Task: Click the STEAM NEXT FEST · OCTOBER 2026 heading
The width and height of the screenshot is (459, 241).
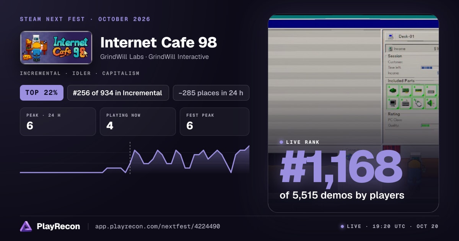Action: click(85, 19)
